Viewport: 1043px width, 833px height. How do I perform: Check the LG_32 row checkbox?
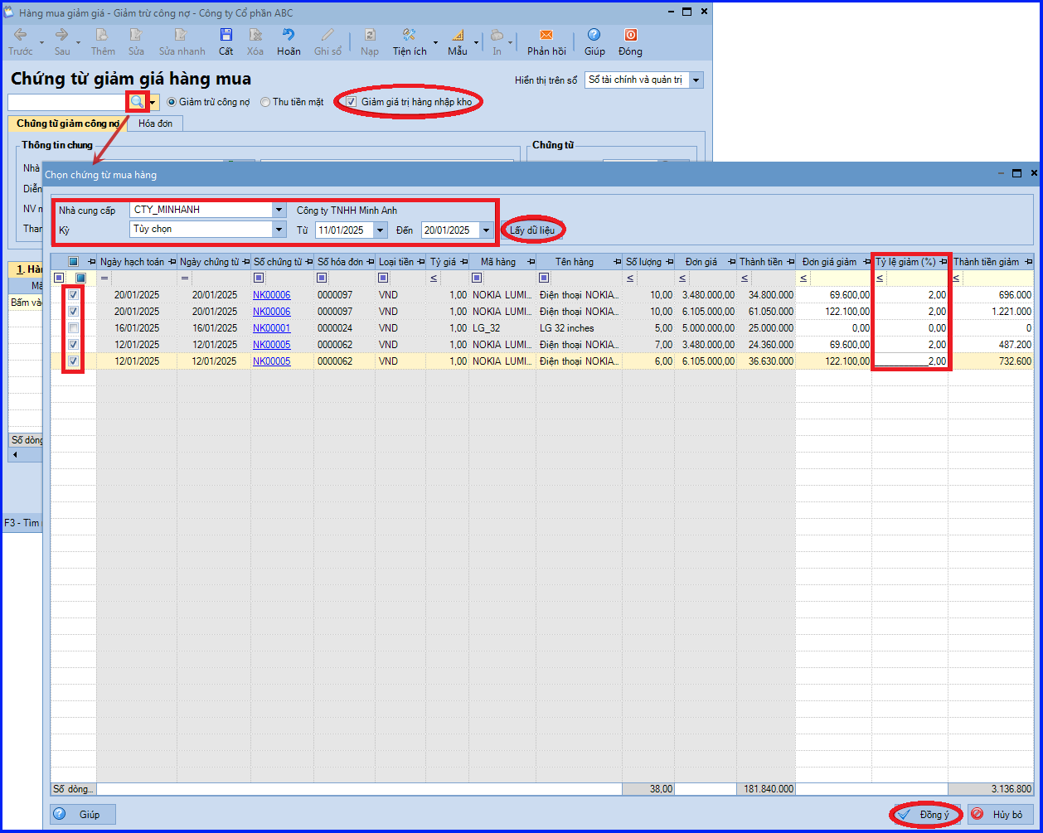[74, 328]
